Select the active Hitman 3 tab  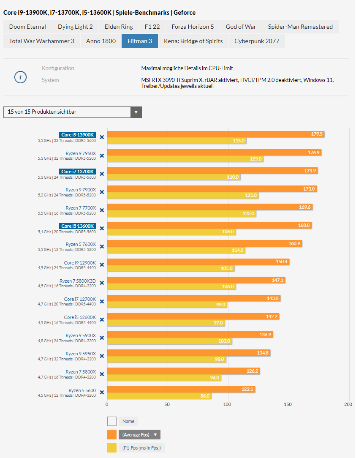pos(140,41)
